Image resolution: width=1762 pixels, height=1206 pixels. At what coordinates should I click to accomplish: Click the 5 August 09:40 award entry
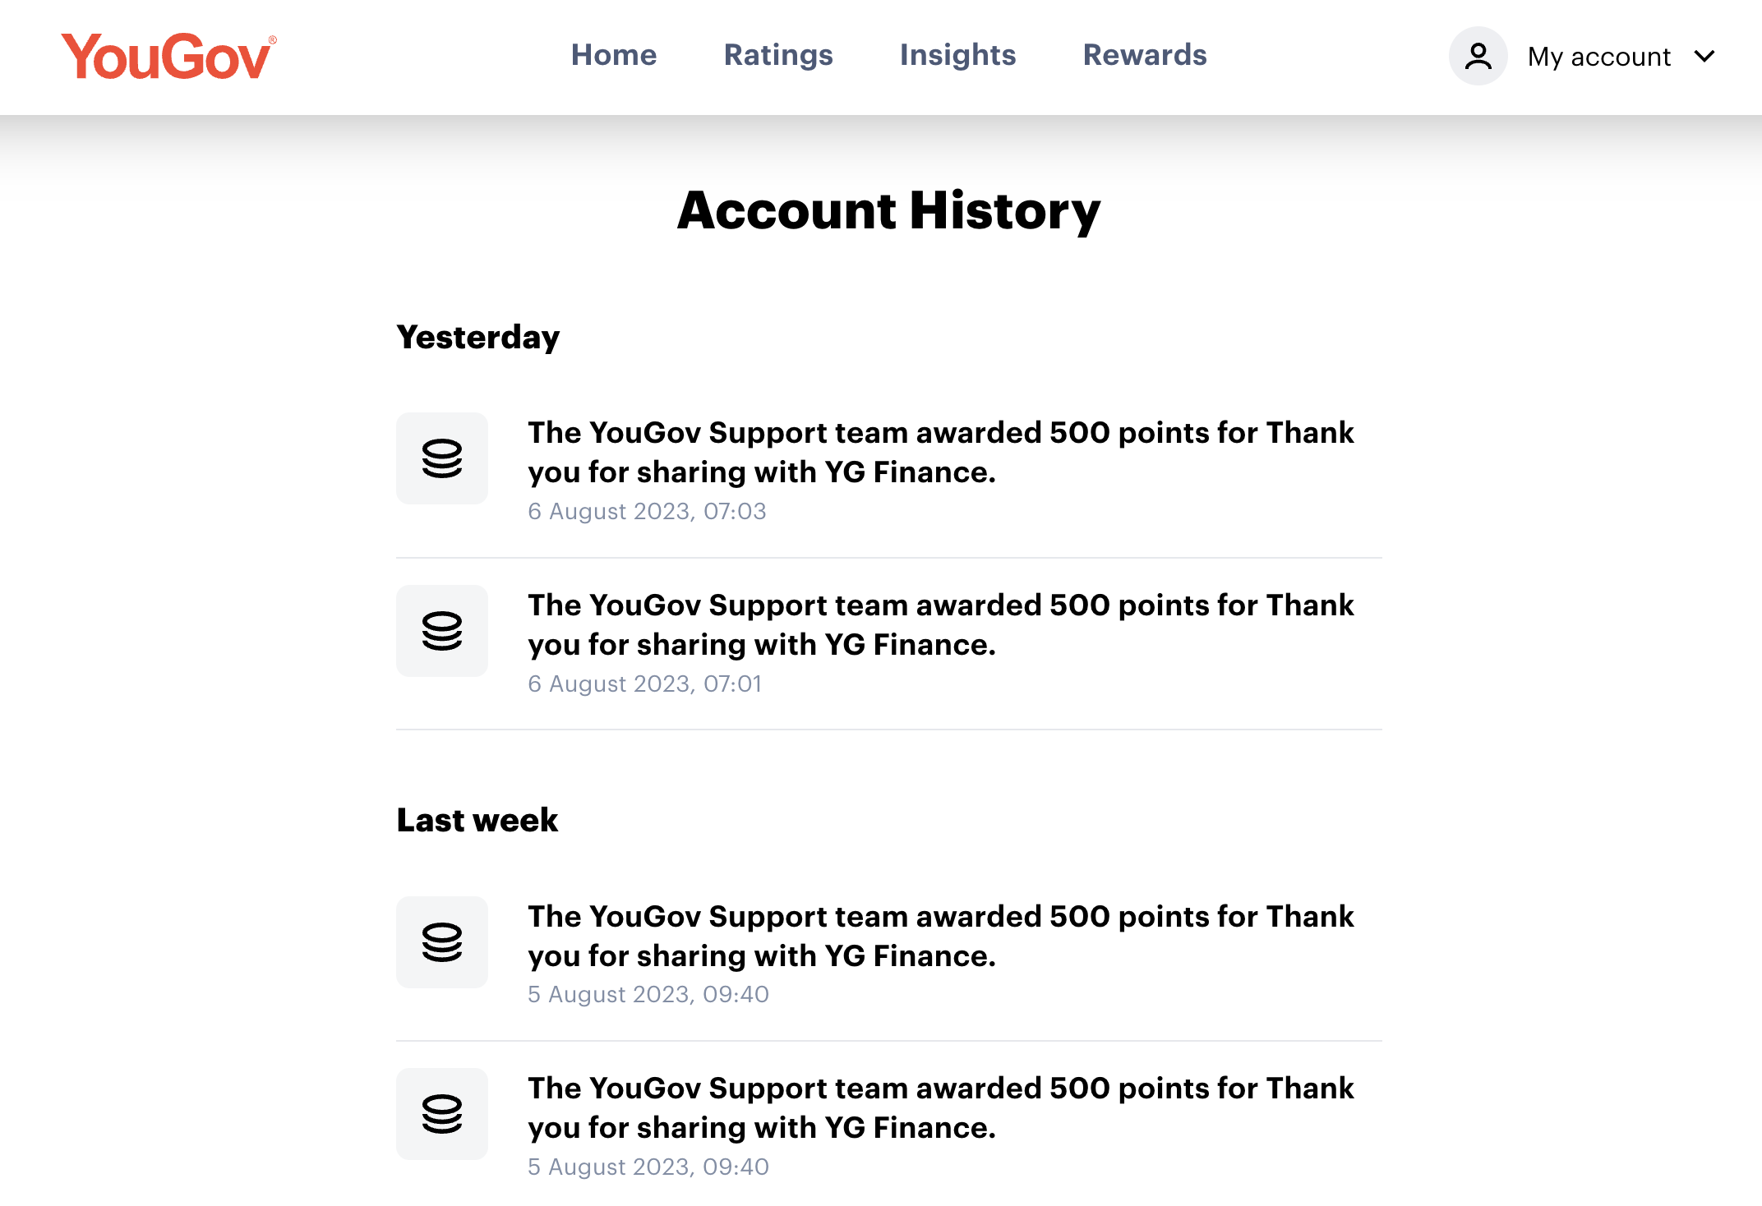coord(940,937)
